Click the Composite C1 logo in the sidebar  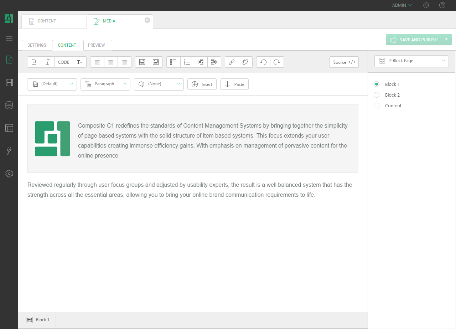coord(9,19)
